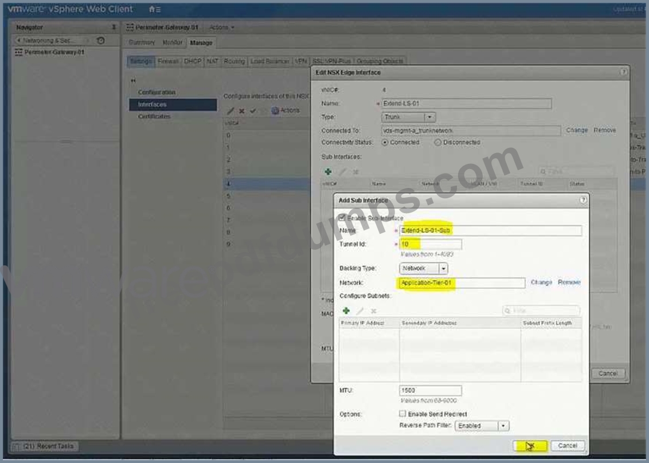This screenshot has height=463, width=649.
Task: Open the DHCP tab
Action: tap(193, 61)
